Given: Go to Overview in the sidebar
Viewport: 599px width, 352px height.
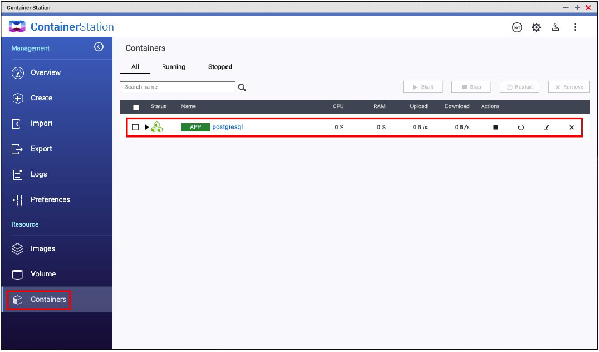Looking at the screenshot, I should click(45, 72).
